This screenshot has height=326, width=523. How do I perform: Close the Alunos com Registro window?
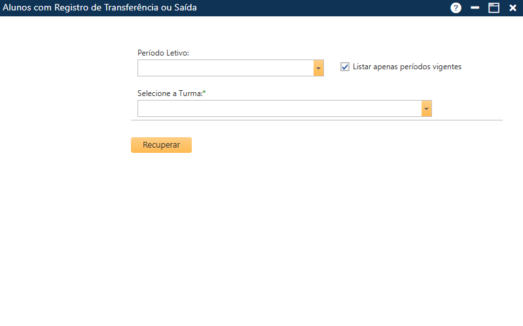pos(513,8)
